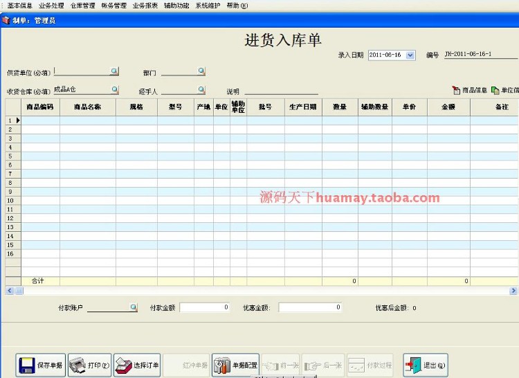Click 商品名称 cell in row 3

pyautogui.click(x=88, y=138)
